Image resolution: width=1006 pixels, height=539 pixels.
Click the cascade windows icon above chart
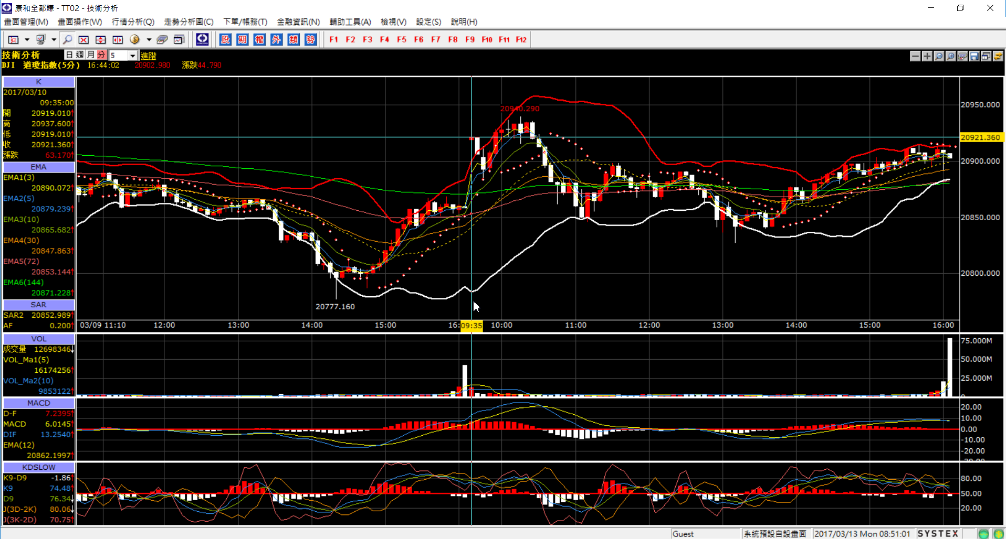986,56
